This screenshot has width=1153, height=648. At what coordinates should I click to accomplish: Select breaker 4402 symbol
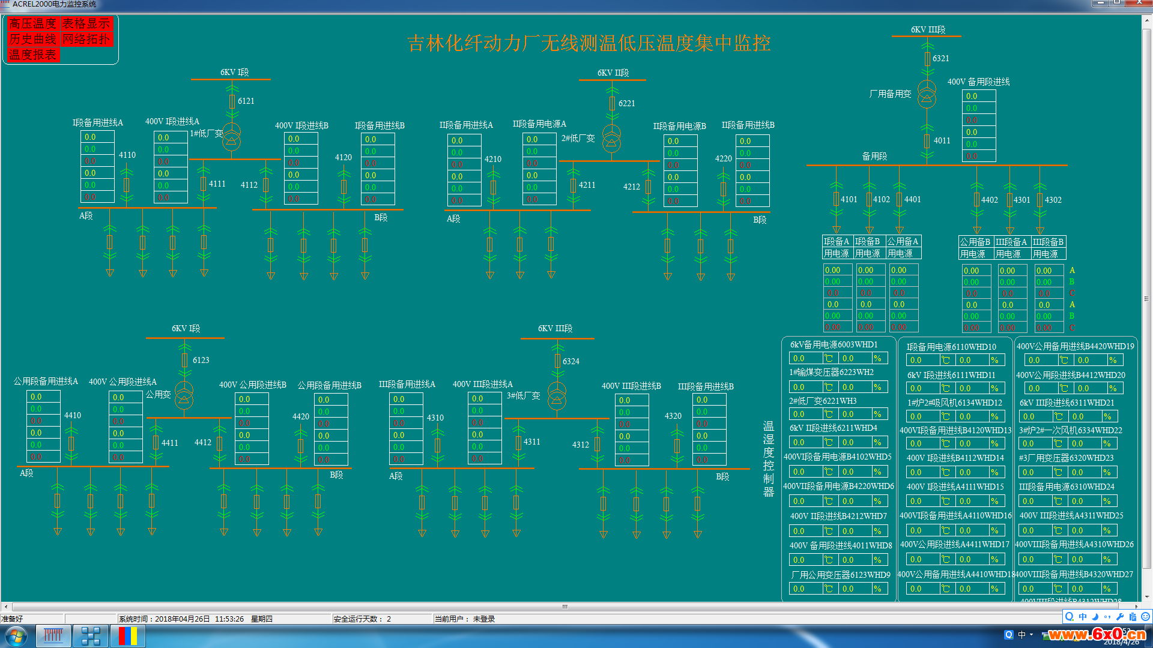[976, 199]
